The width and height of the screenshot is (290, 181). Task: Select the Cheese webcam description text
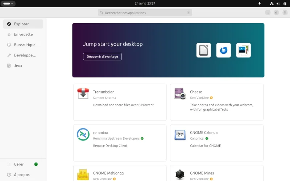coord(221,107)
